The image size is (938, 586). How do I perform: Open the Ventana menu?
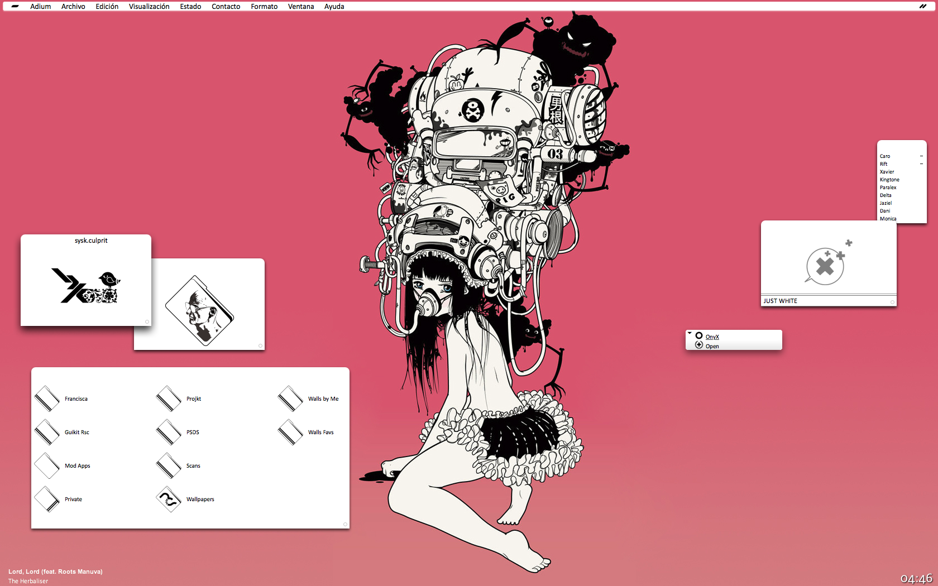pyautogui.click(x=301, y=6)
